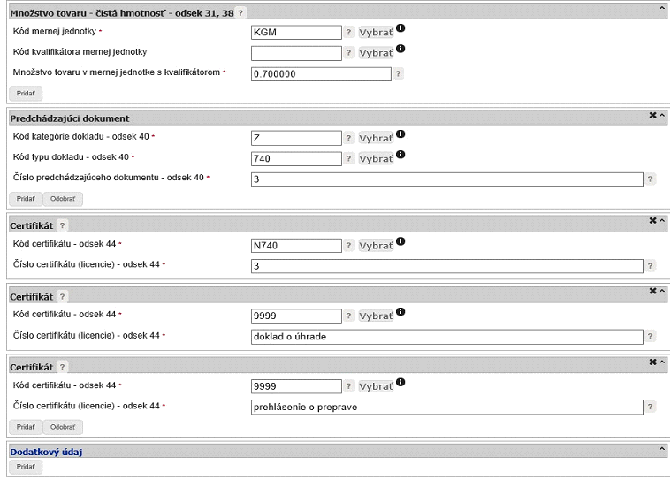Viewport: 671px width, 480px height.
Task: Click the Kód typu dokladu field with 740
Action: pyautogui.click(x=296, y=159)
